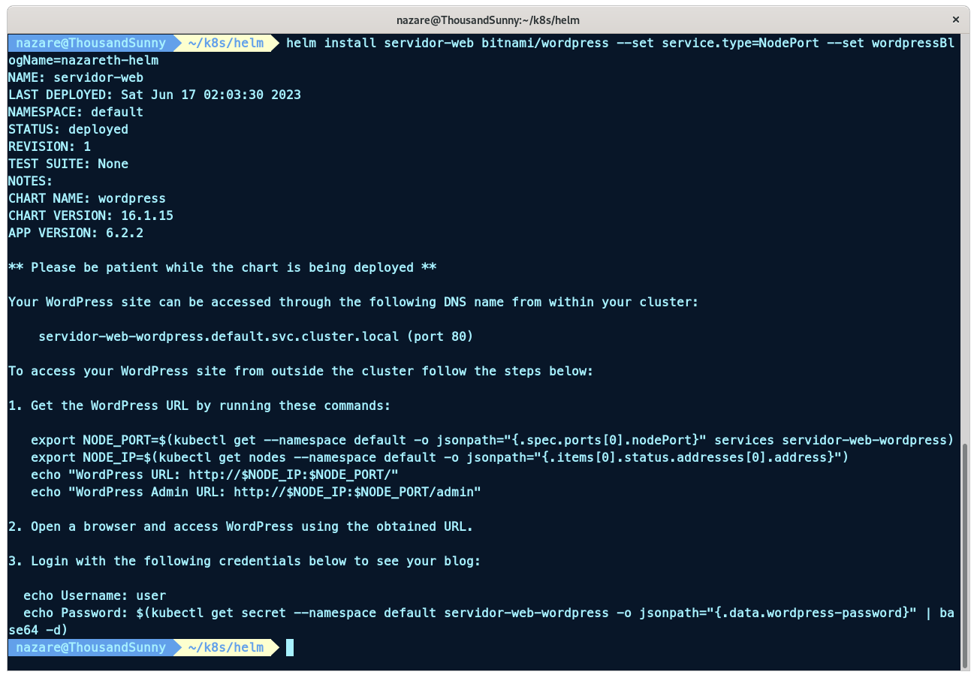Click the export NODE_PORT command line
The width and height of the screenshot is (977, 678).
pyautogui.click(x=492, y=440)
